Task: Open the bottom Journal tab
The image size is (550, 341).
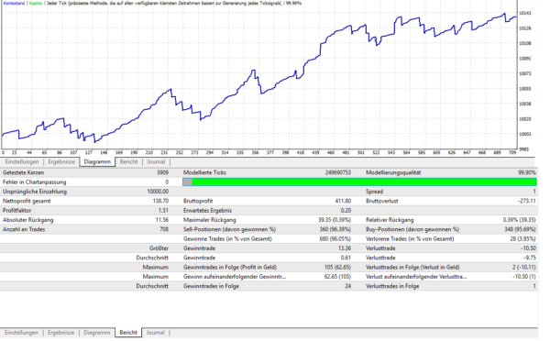Action: (x=155, y=332)
